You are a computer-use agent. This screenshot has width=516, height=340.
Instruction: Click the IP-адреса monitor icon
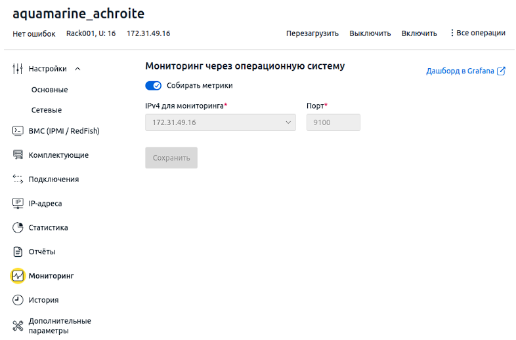pyautogui.click(x=18, y=203)
